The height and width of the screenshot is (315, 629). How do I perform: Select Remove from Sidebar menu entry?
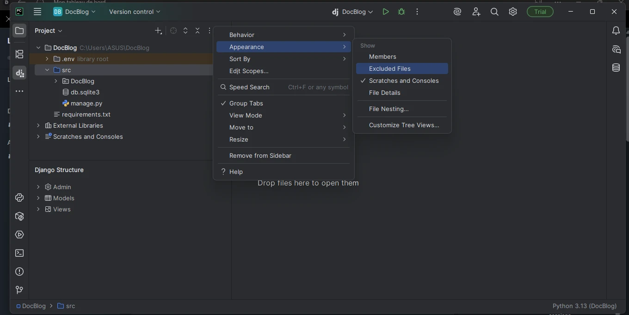pyautogui.click(x=260, y=155)
